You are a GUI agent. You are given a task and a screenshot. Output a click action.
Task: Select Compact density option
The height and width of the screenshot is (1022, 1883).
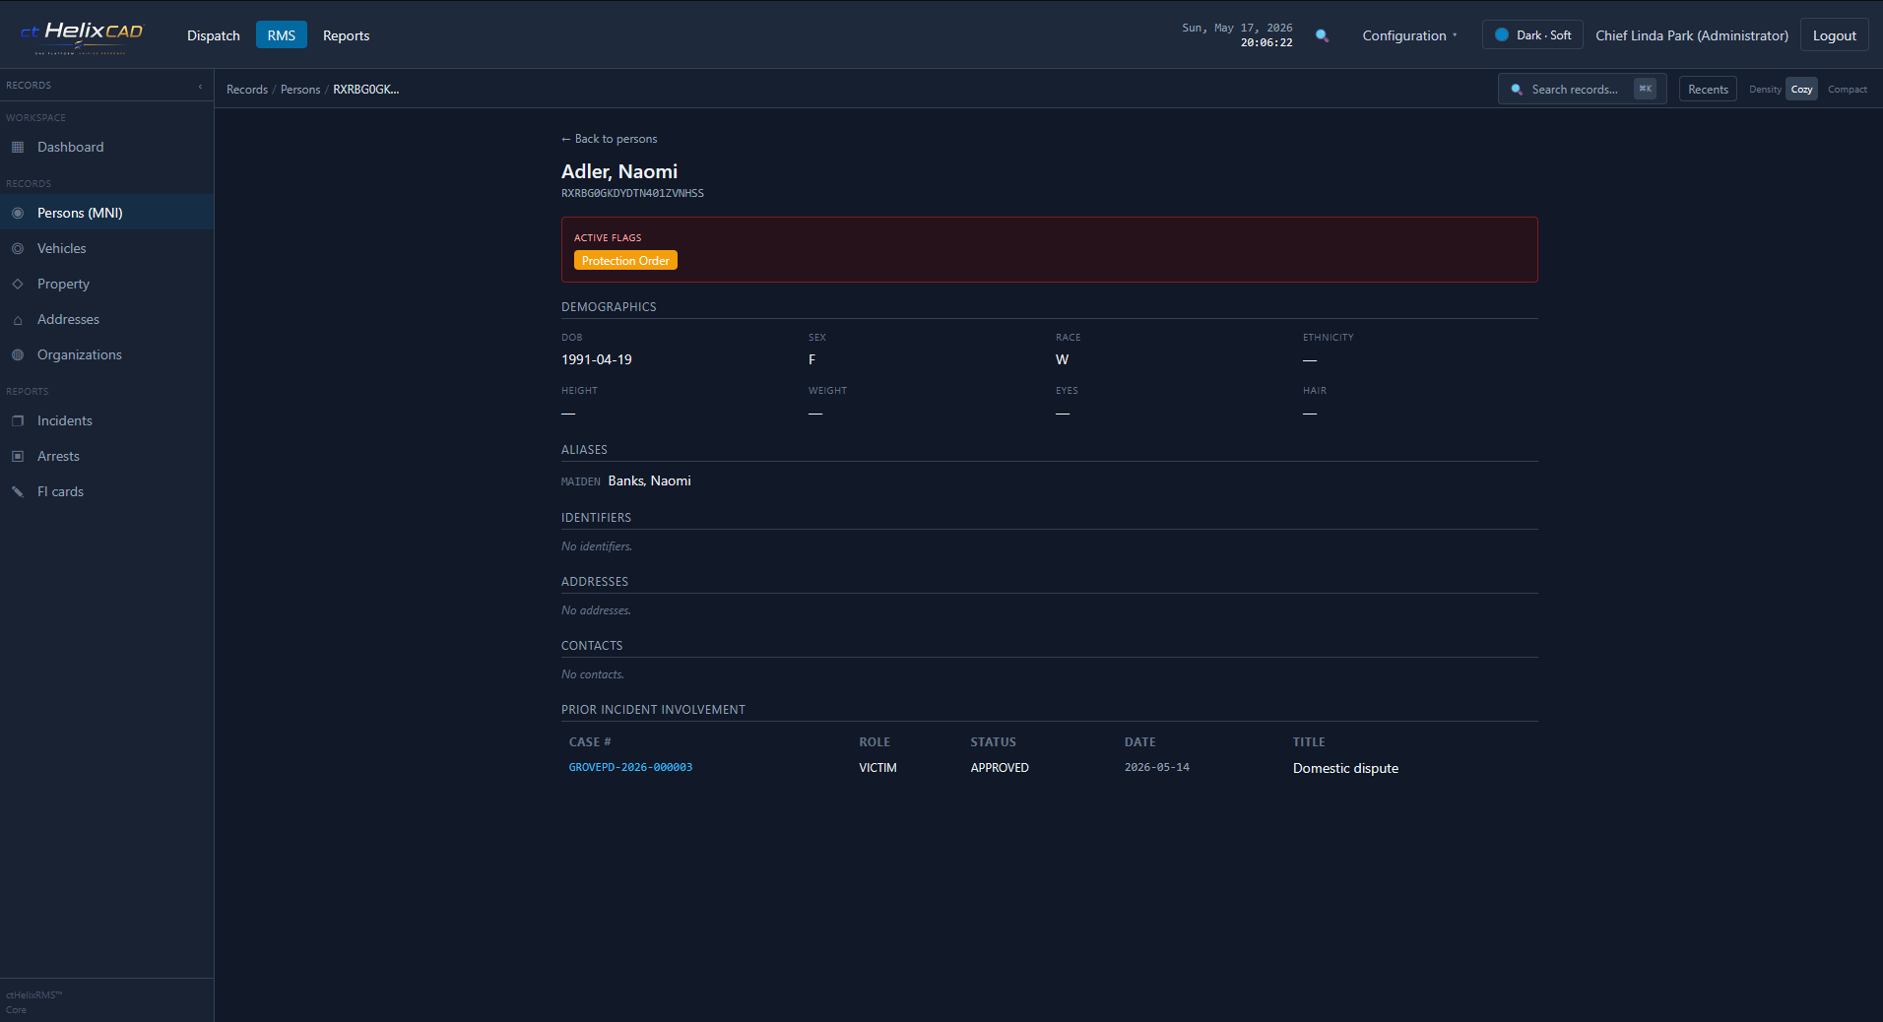(x=1847, y=89)
